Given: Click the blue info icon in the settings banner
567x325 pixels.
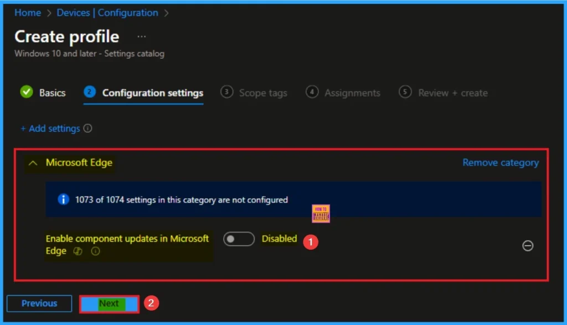Looking at the screenshot, I should coord(63,199).
